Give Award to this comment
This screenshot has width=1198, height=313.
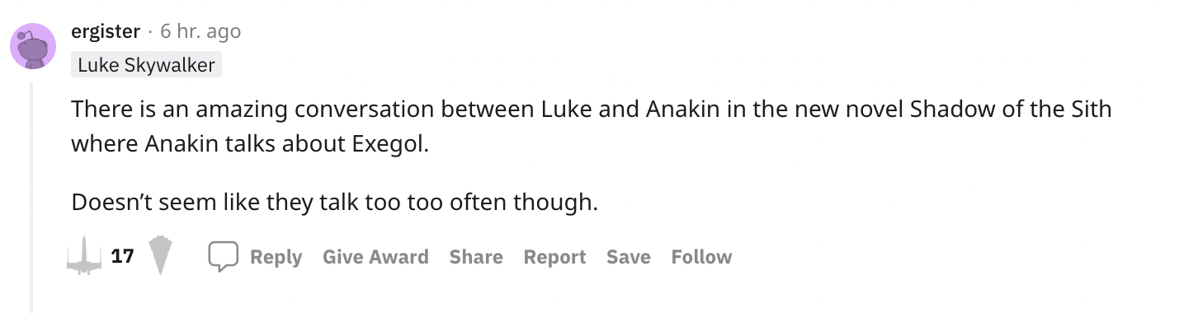(375, 257)
